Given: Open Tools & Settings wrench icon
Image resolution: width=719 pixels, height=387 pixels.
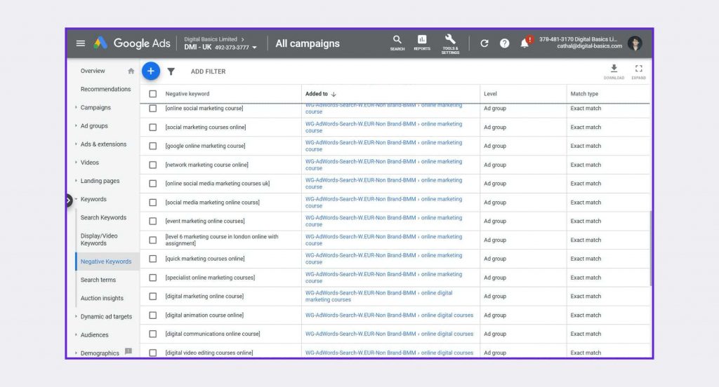Looking at the screenshot, I should [x=450, y=44].
